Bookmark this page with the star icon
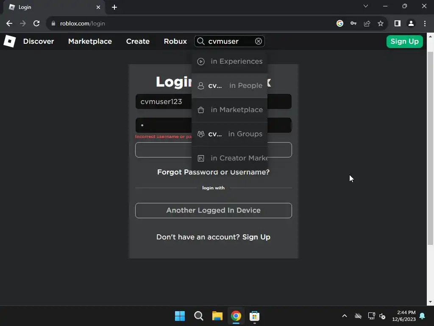Image resolution: width=434 pixels, height=326 pixels. tap(381, 24)
